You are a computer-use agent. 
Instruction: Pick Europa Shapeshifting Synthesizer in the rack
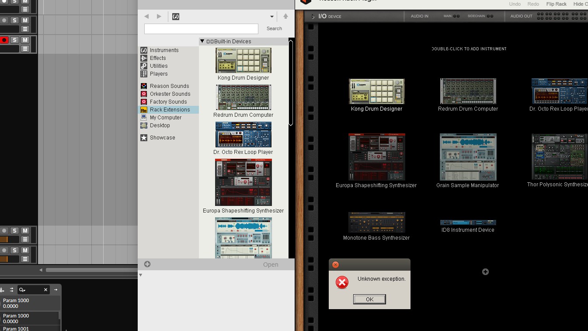[x=376, y=161]
